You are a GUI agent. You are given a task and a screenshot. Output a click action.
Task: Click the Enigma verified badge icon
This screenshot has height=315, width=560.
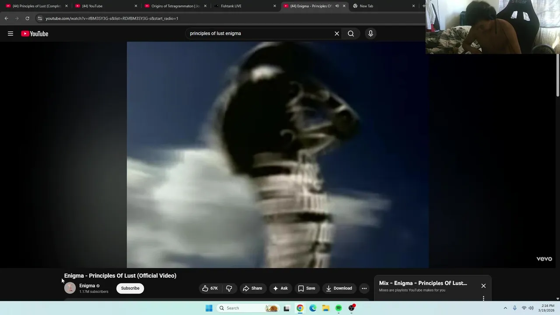pyautogui.click(x=98, y=286)
